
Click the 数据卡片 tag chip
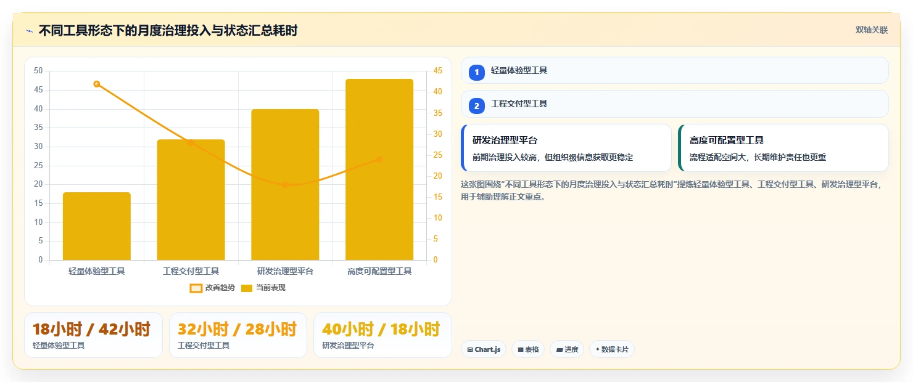click(612, 349)
